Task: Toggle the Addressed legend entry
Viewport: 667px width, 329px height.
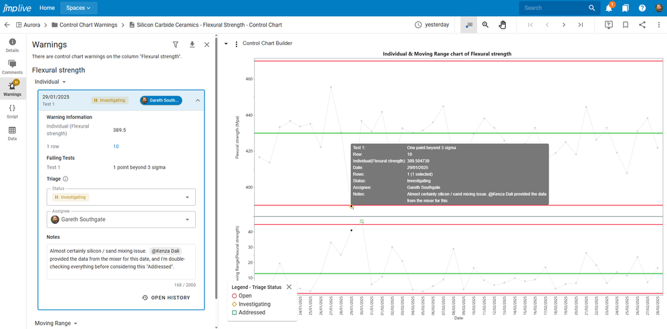Action: [252, 312]
